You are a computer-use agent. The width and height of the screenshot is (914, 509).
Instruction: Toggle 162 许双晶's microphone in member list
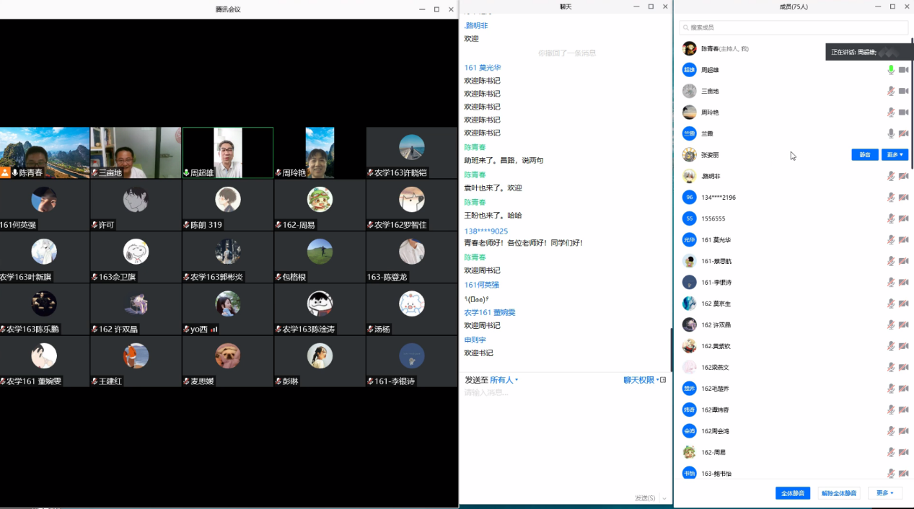(x=891, y=324)
